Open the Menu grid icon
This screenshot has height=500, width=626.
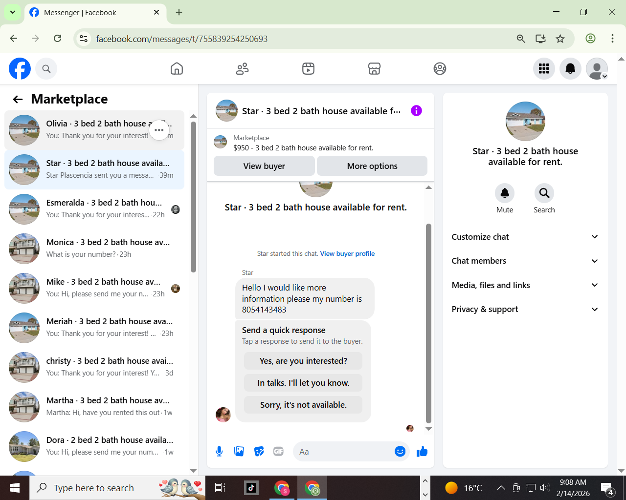point(544,69)
